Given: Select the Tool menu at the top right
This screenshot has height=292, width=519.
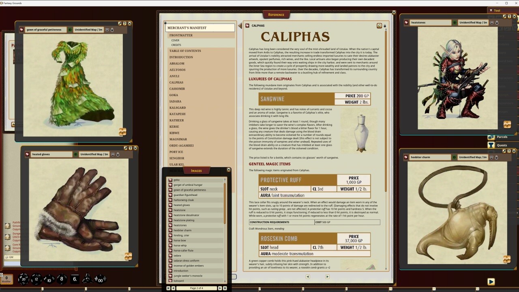Looking at the screenshot, I should coord(496,10).
